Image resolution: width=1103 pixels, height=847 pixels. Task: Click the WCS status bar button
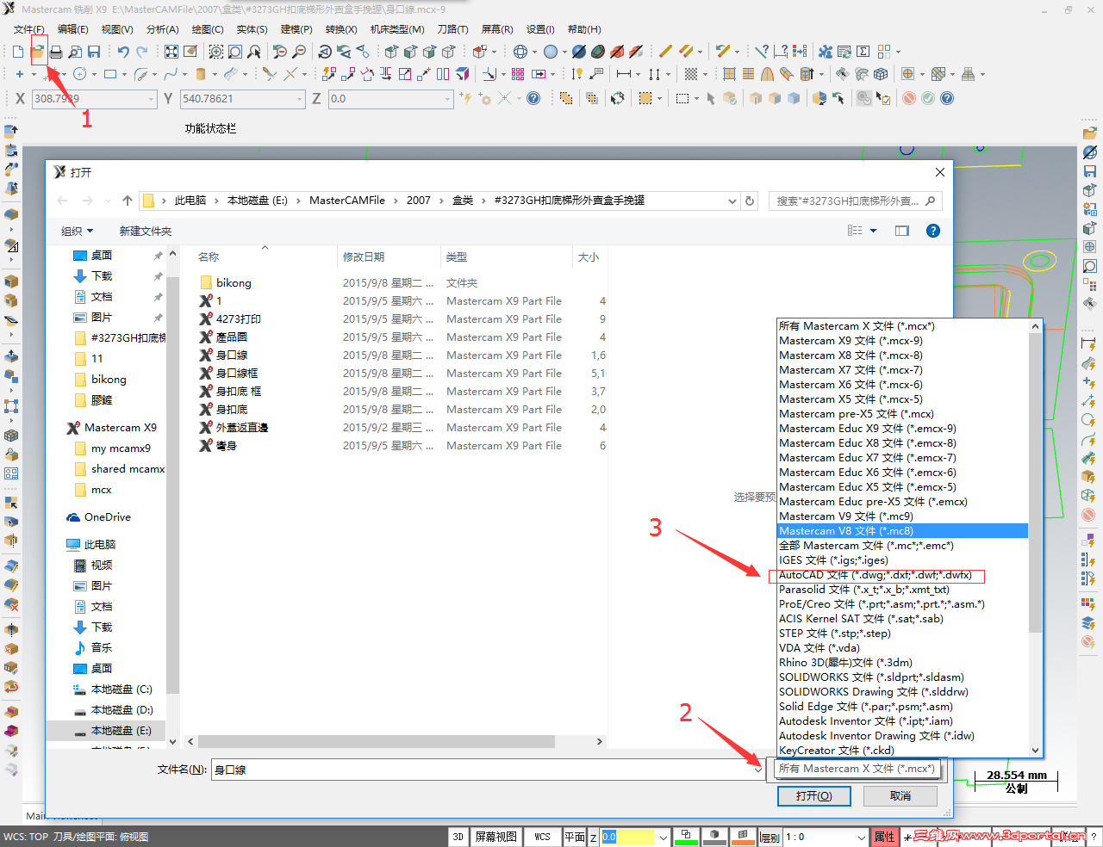(x=542, y=837)
